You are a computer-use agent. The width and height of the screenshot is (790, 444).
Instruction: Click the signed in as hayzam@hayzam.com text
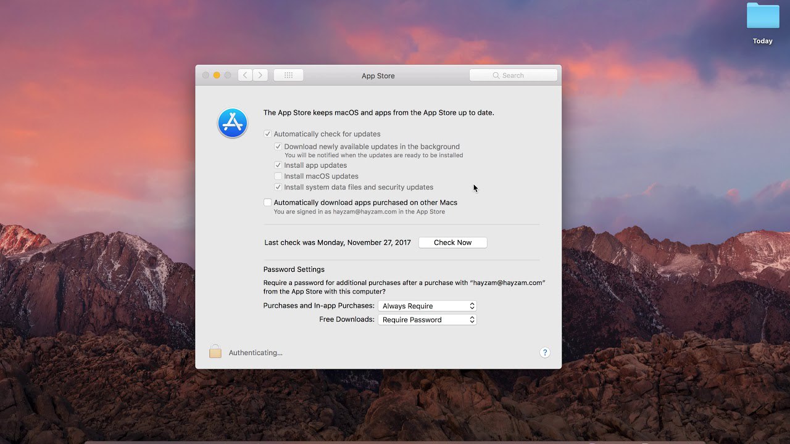coord(359,212)
